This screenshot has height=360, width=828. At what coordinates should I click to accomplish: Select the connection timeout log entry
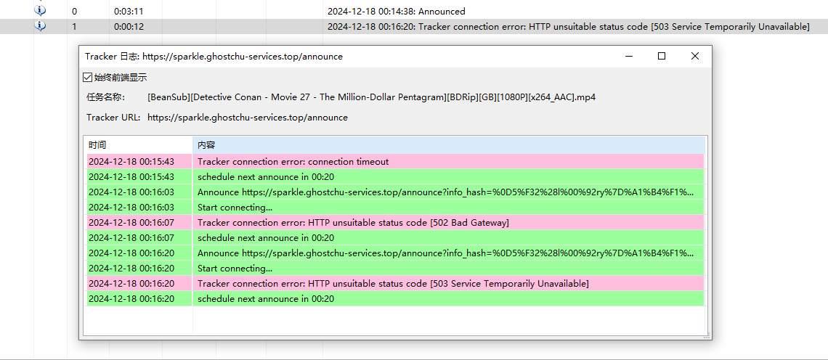[293, 162]
